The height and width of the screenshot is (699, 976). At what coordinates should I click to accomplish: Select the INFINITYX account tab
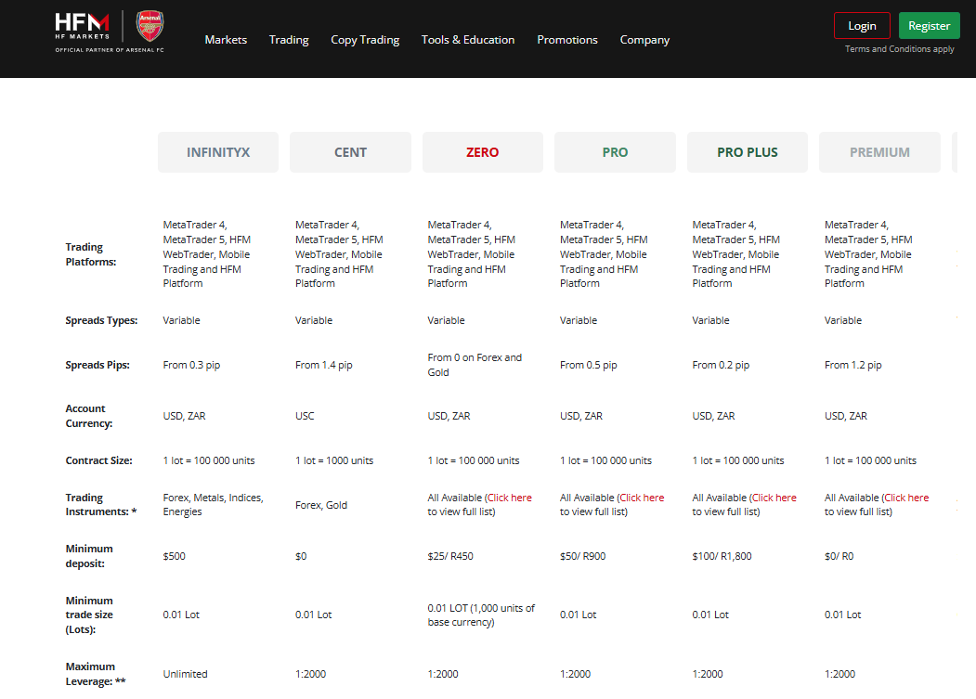[x=218, y=152]
